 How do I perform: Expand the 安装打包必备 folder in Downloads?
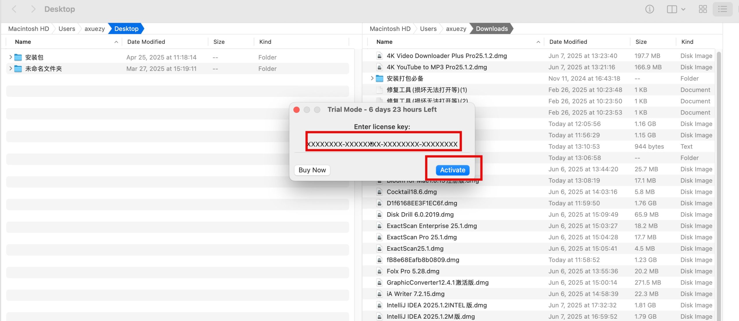coord(372,78)
